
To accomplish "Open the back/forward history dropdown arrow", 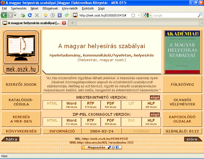I will [15, 15].
